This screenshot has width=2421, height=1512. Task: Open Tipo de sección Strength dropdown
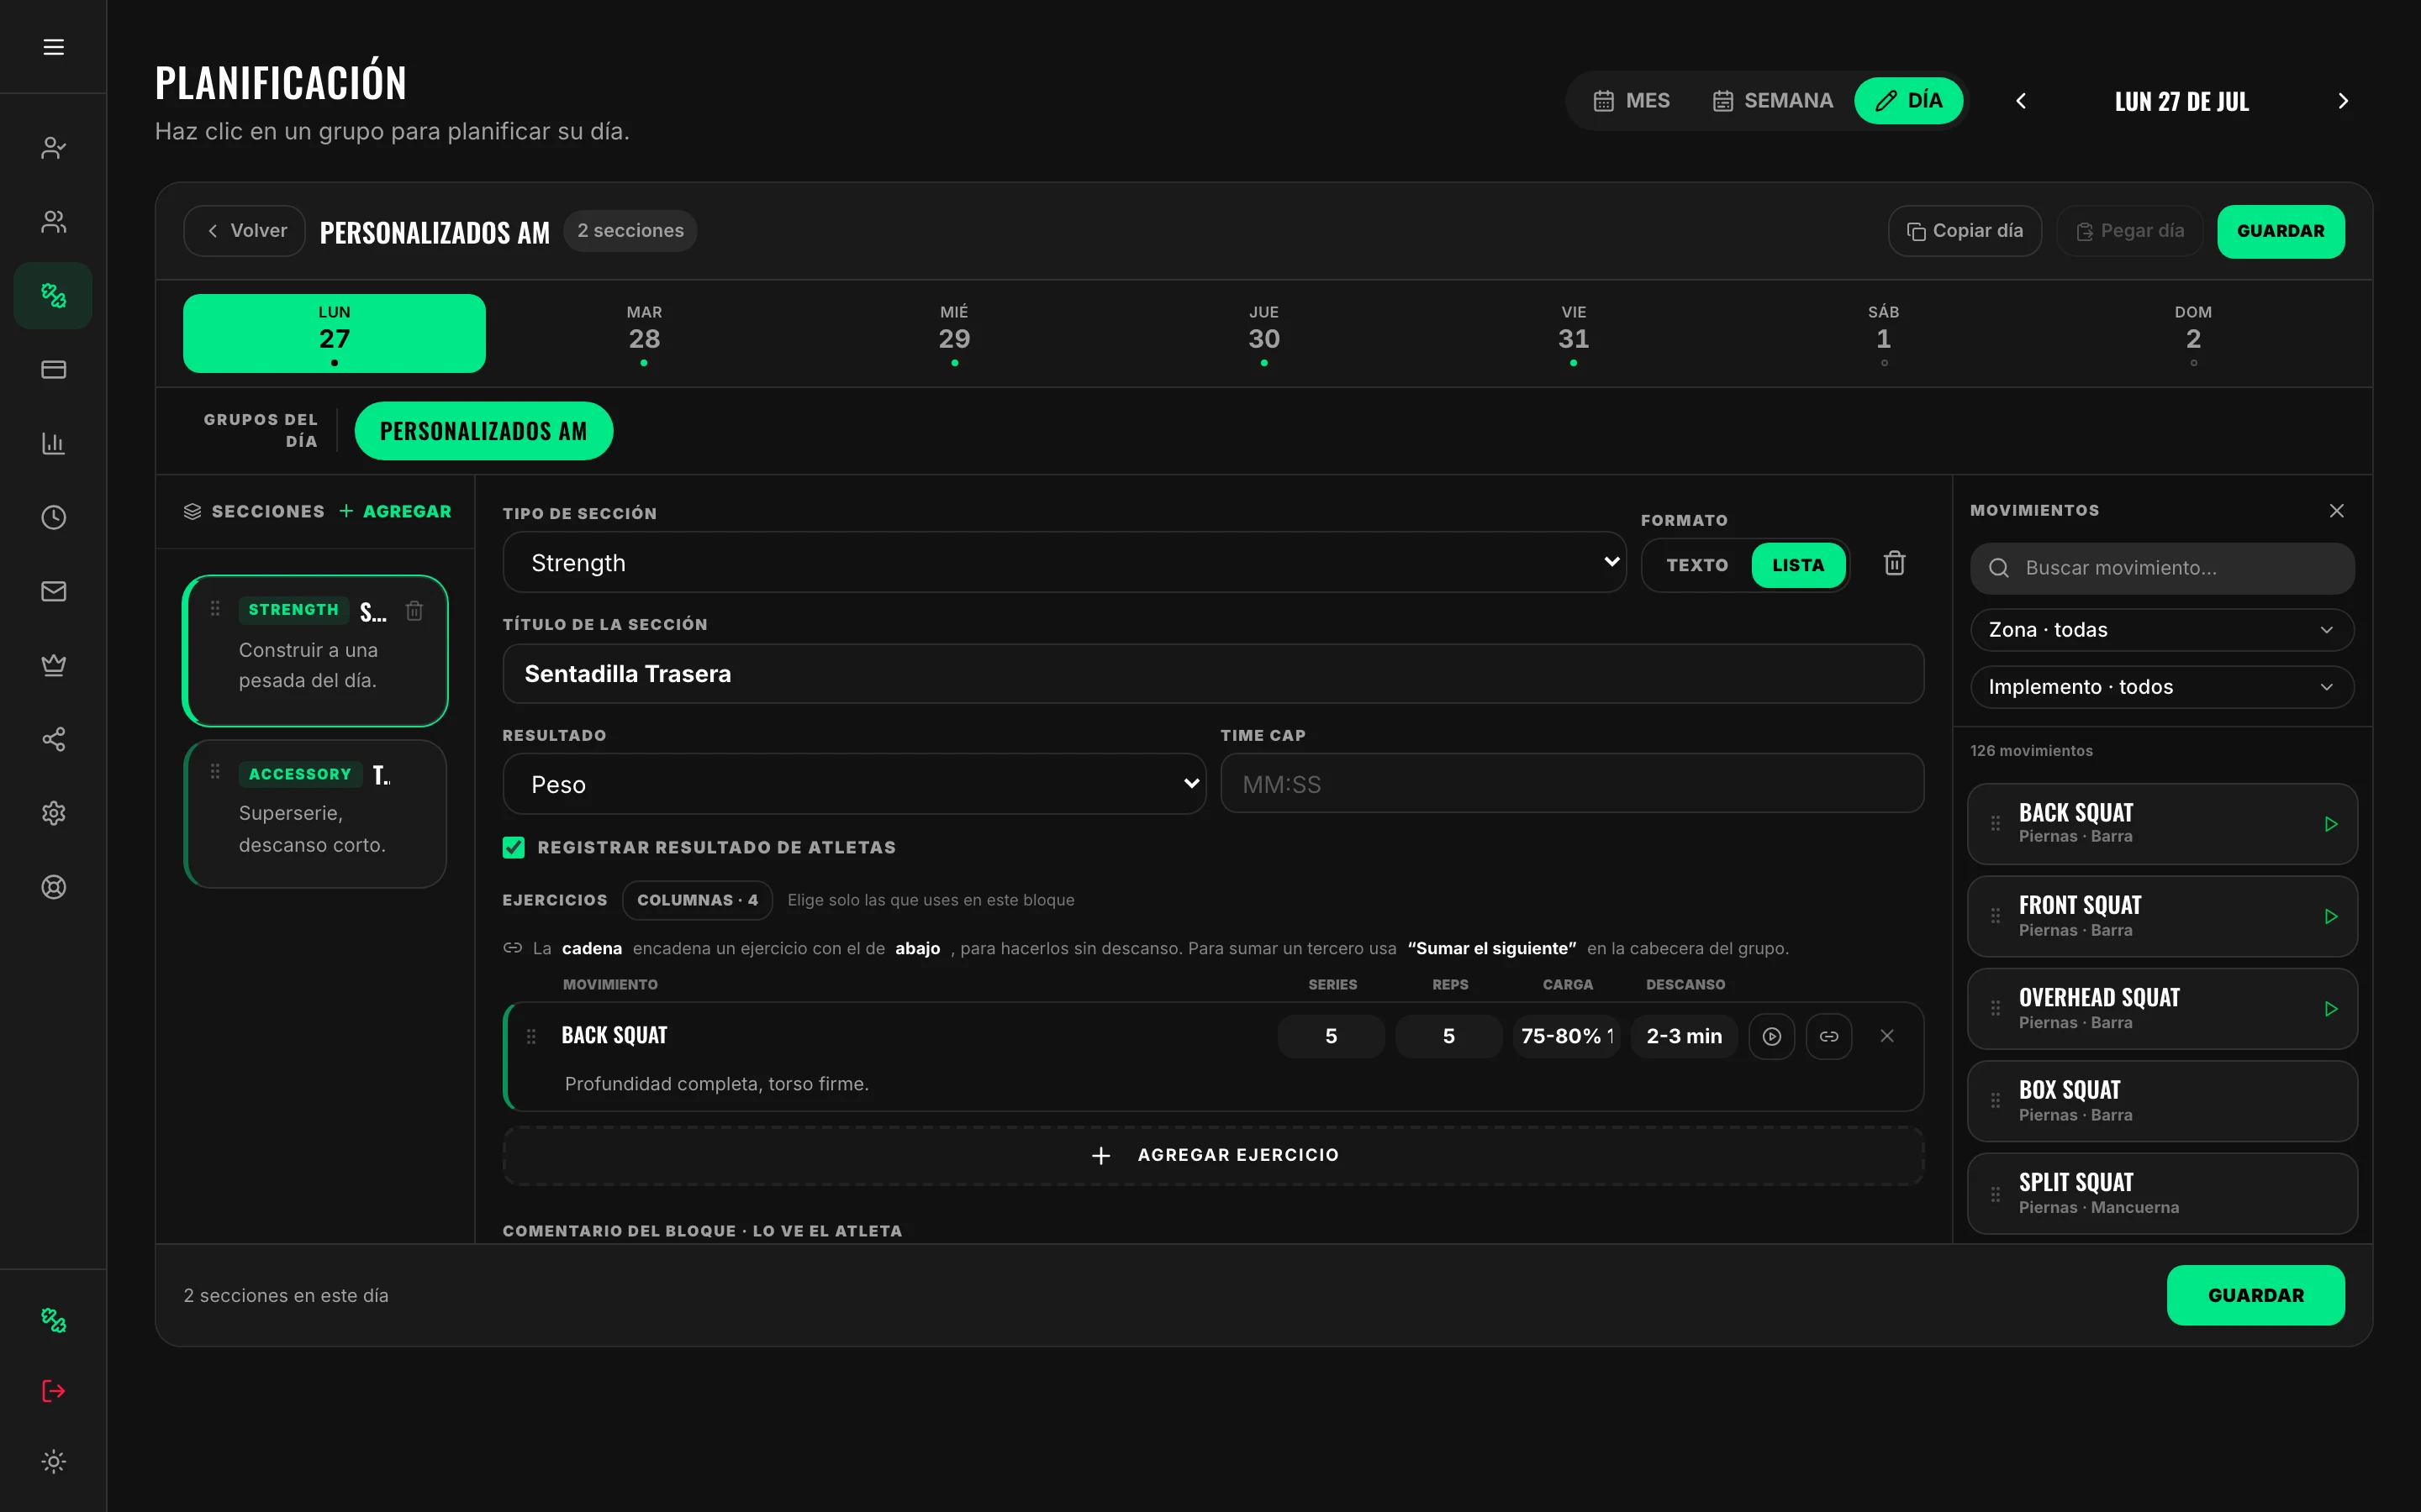click(x=1063, y=563)
